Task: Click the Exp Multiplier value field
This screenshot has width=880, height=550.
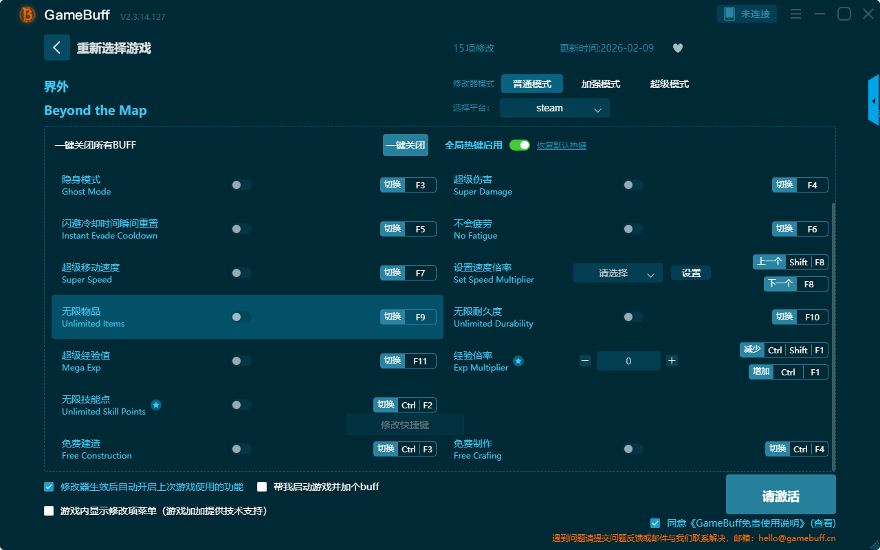Action: click(628, 361)
